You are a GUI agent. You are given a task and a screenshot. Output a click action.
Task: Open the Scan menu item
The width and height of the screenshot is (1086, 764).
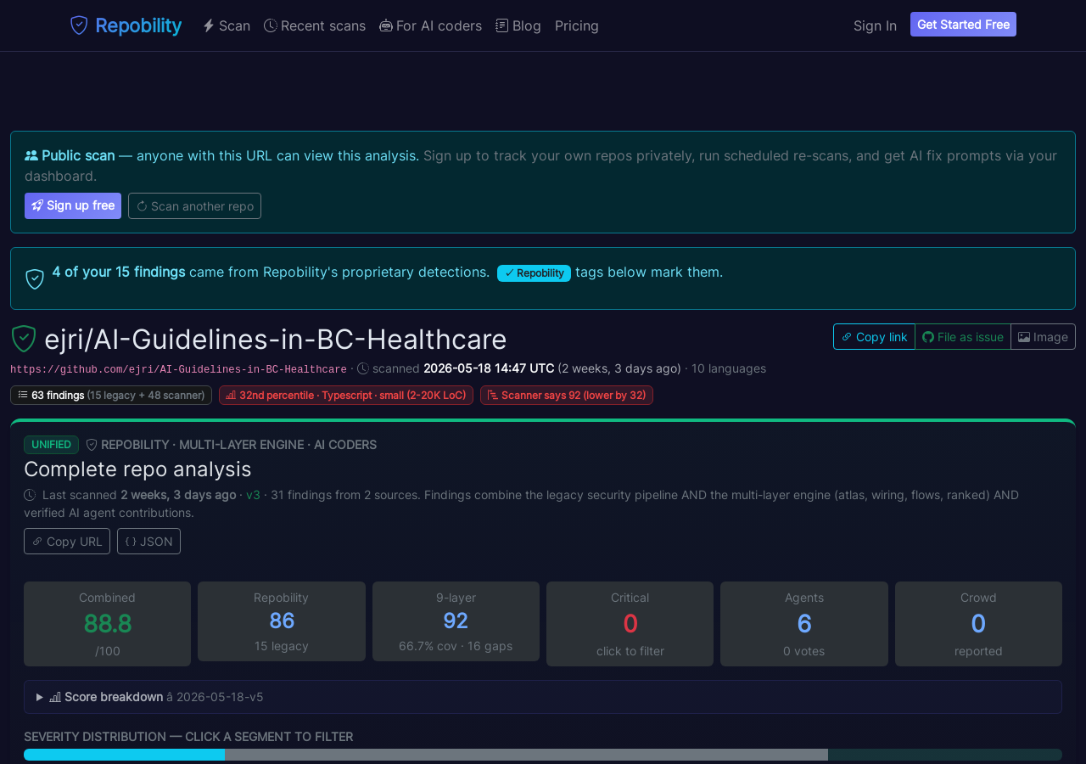coord(227,25)
